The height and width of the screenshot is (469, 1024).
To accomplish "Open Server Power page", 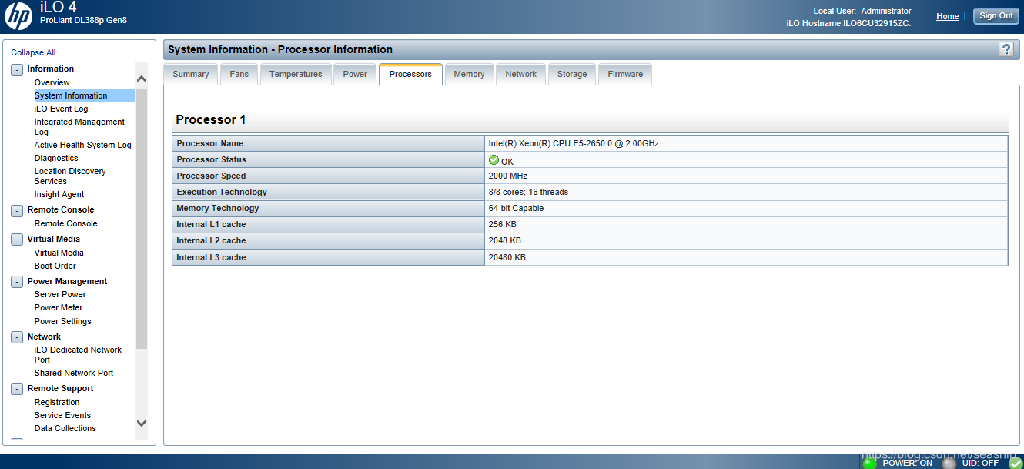I will click(x=60, y=294).
